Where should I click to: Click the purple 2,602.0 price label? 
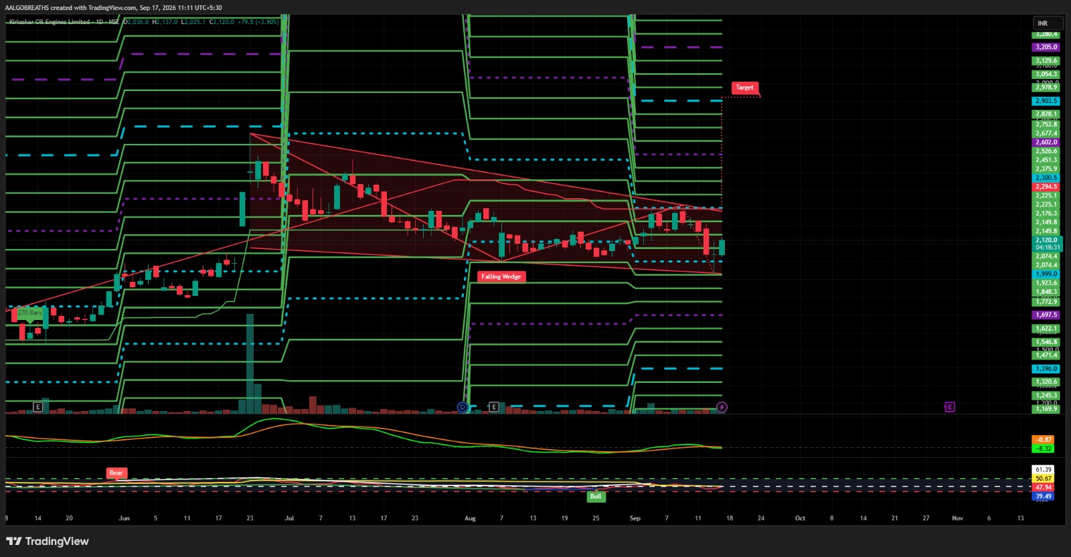coord(1046,142)
